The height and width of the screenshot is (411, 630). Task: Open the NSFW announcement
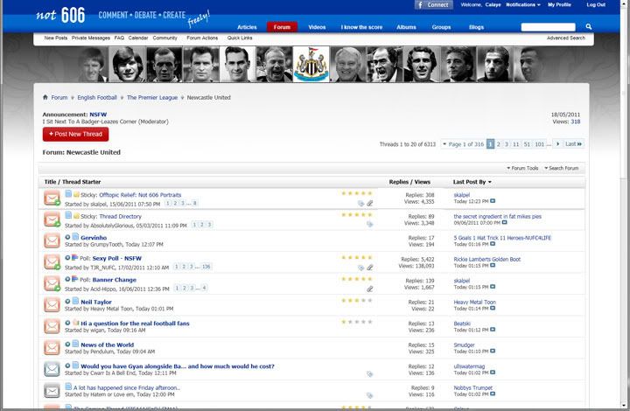[98, 115]
